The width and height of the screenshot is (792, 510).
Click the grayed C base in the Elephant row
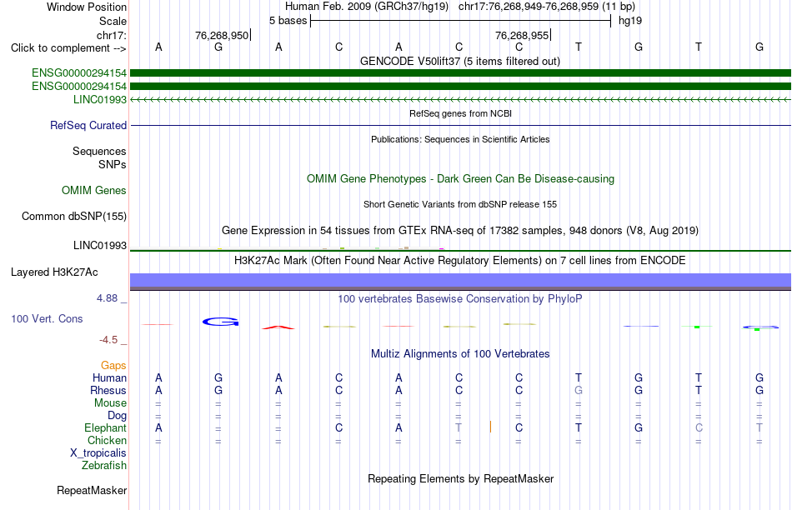699,427
